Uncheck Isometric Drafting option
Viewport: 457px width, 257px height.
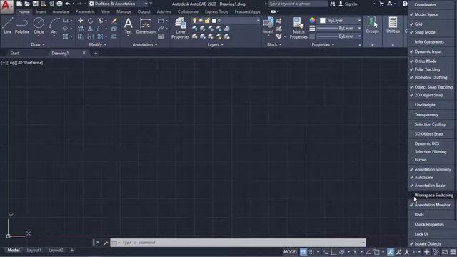click(x=431, y=78)
